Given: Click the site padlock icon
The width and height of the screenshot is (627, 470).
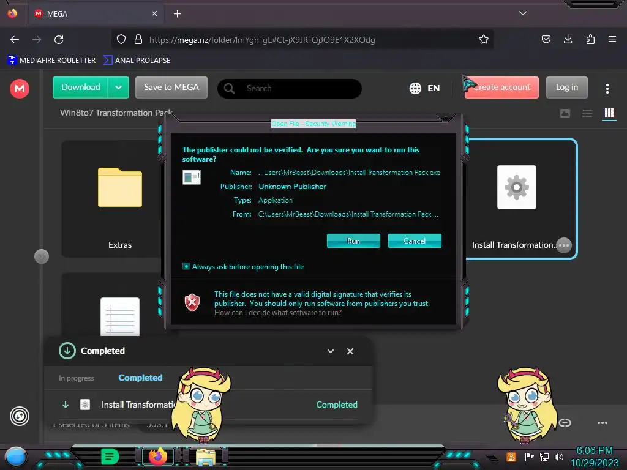Looking at the screenshot, I should pyautogui.click(x=138, y=40).
